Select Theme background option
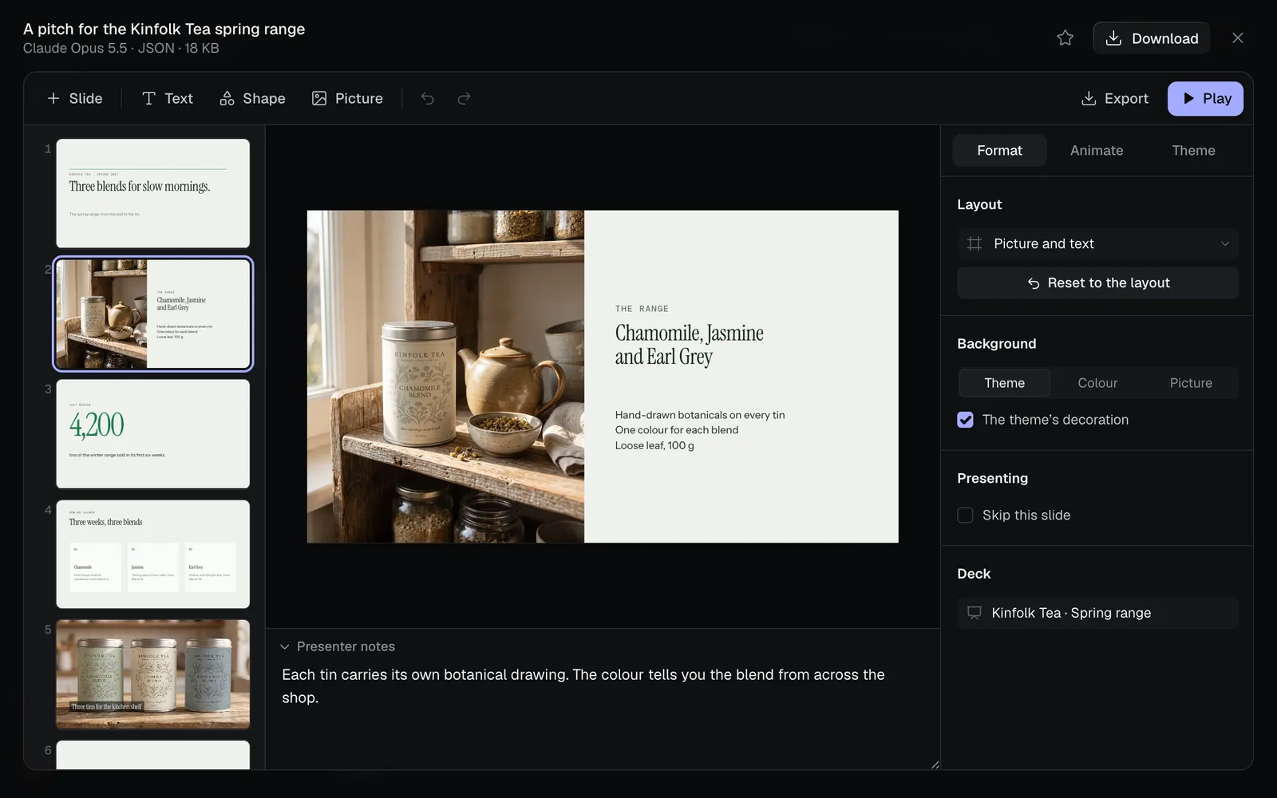 [x=1004, y=383]
